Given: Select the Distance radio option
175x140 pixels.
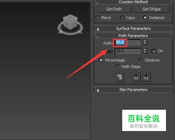Looking at the screenshot, I should [x=141, y=60].
